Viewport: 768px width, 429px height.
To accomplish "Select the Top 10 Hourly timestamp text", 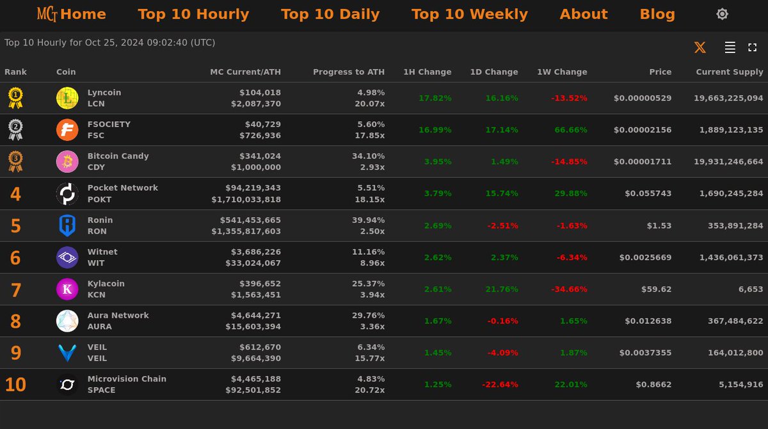I will click(x=109, y=43).
